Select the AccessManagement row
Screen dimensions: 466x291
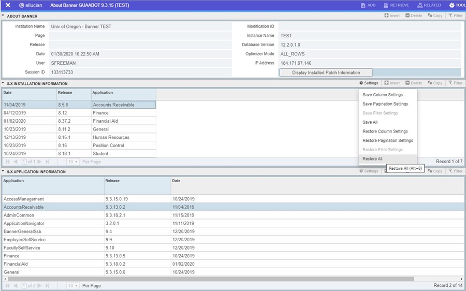pyautogui.click(x=234, y=199)
